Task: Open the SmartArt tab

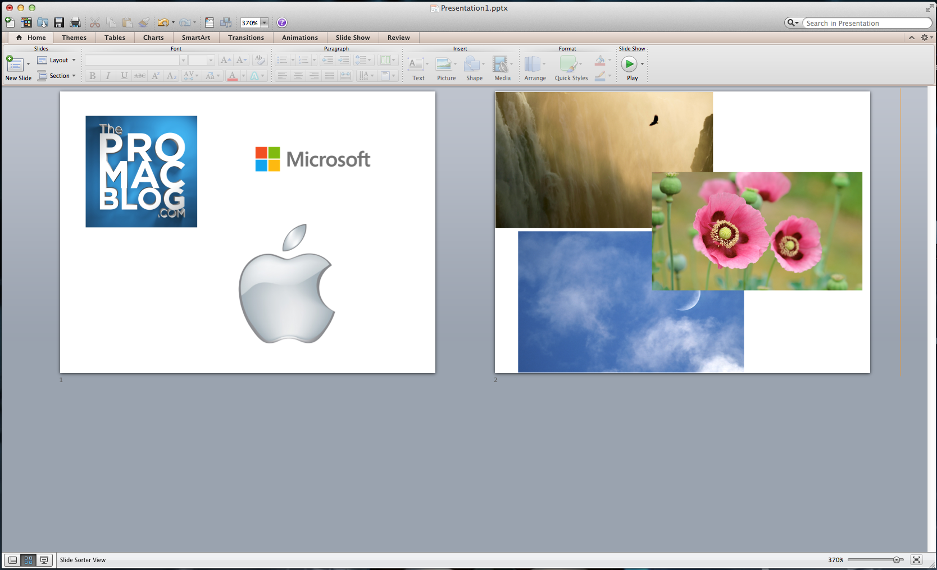Action: 196,38
